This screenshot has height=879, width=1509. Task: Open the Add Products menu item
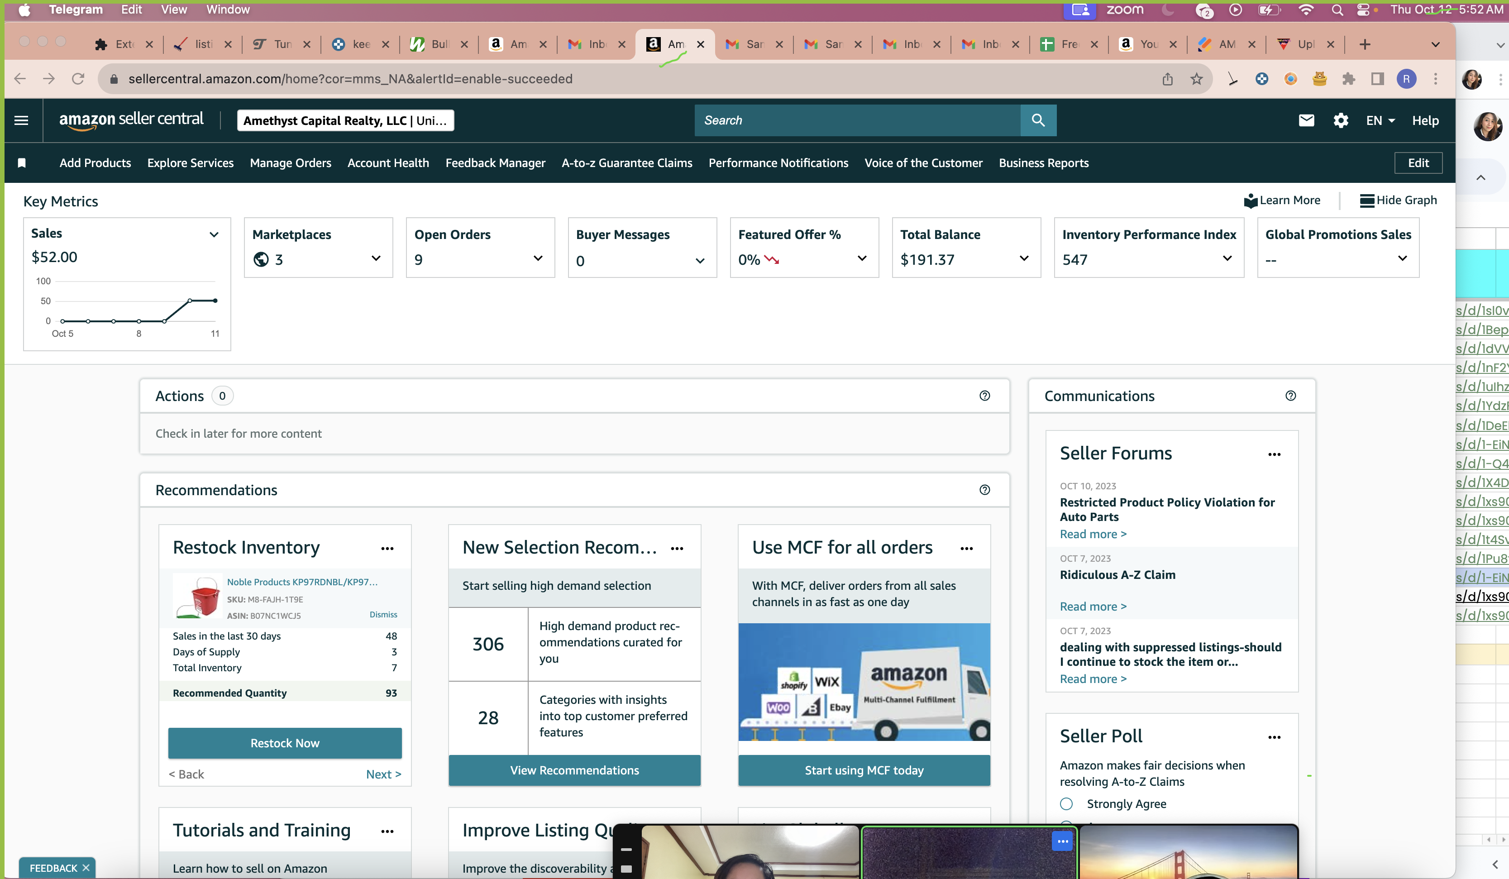click(95, 163)
